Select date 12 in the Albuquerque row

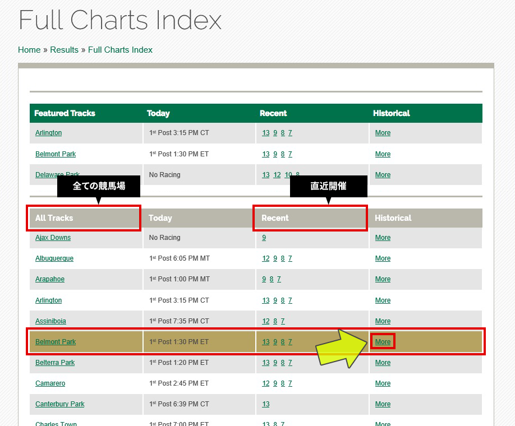coord(266,258)
